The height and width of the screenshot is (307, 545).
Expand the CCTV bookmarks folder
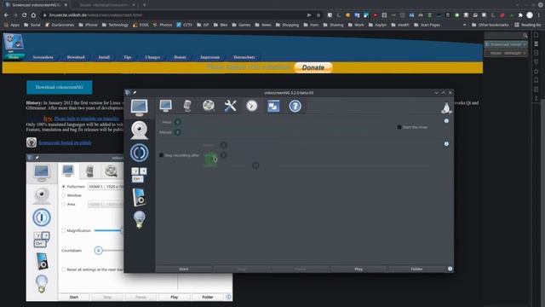pyautogui.click(x=184, y=25)
